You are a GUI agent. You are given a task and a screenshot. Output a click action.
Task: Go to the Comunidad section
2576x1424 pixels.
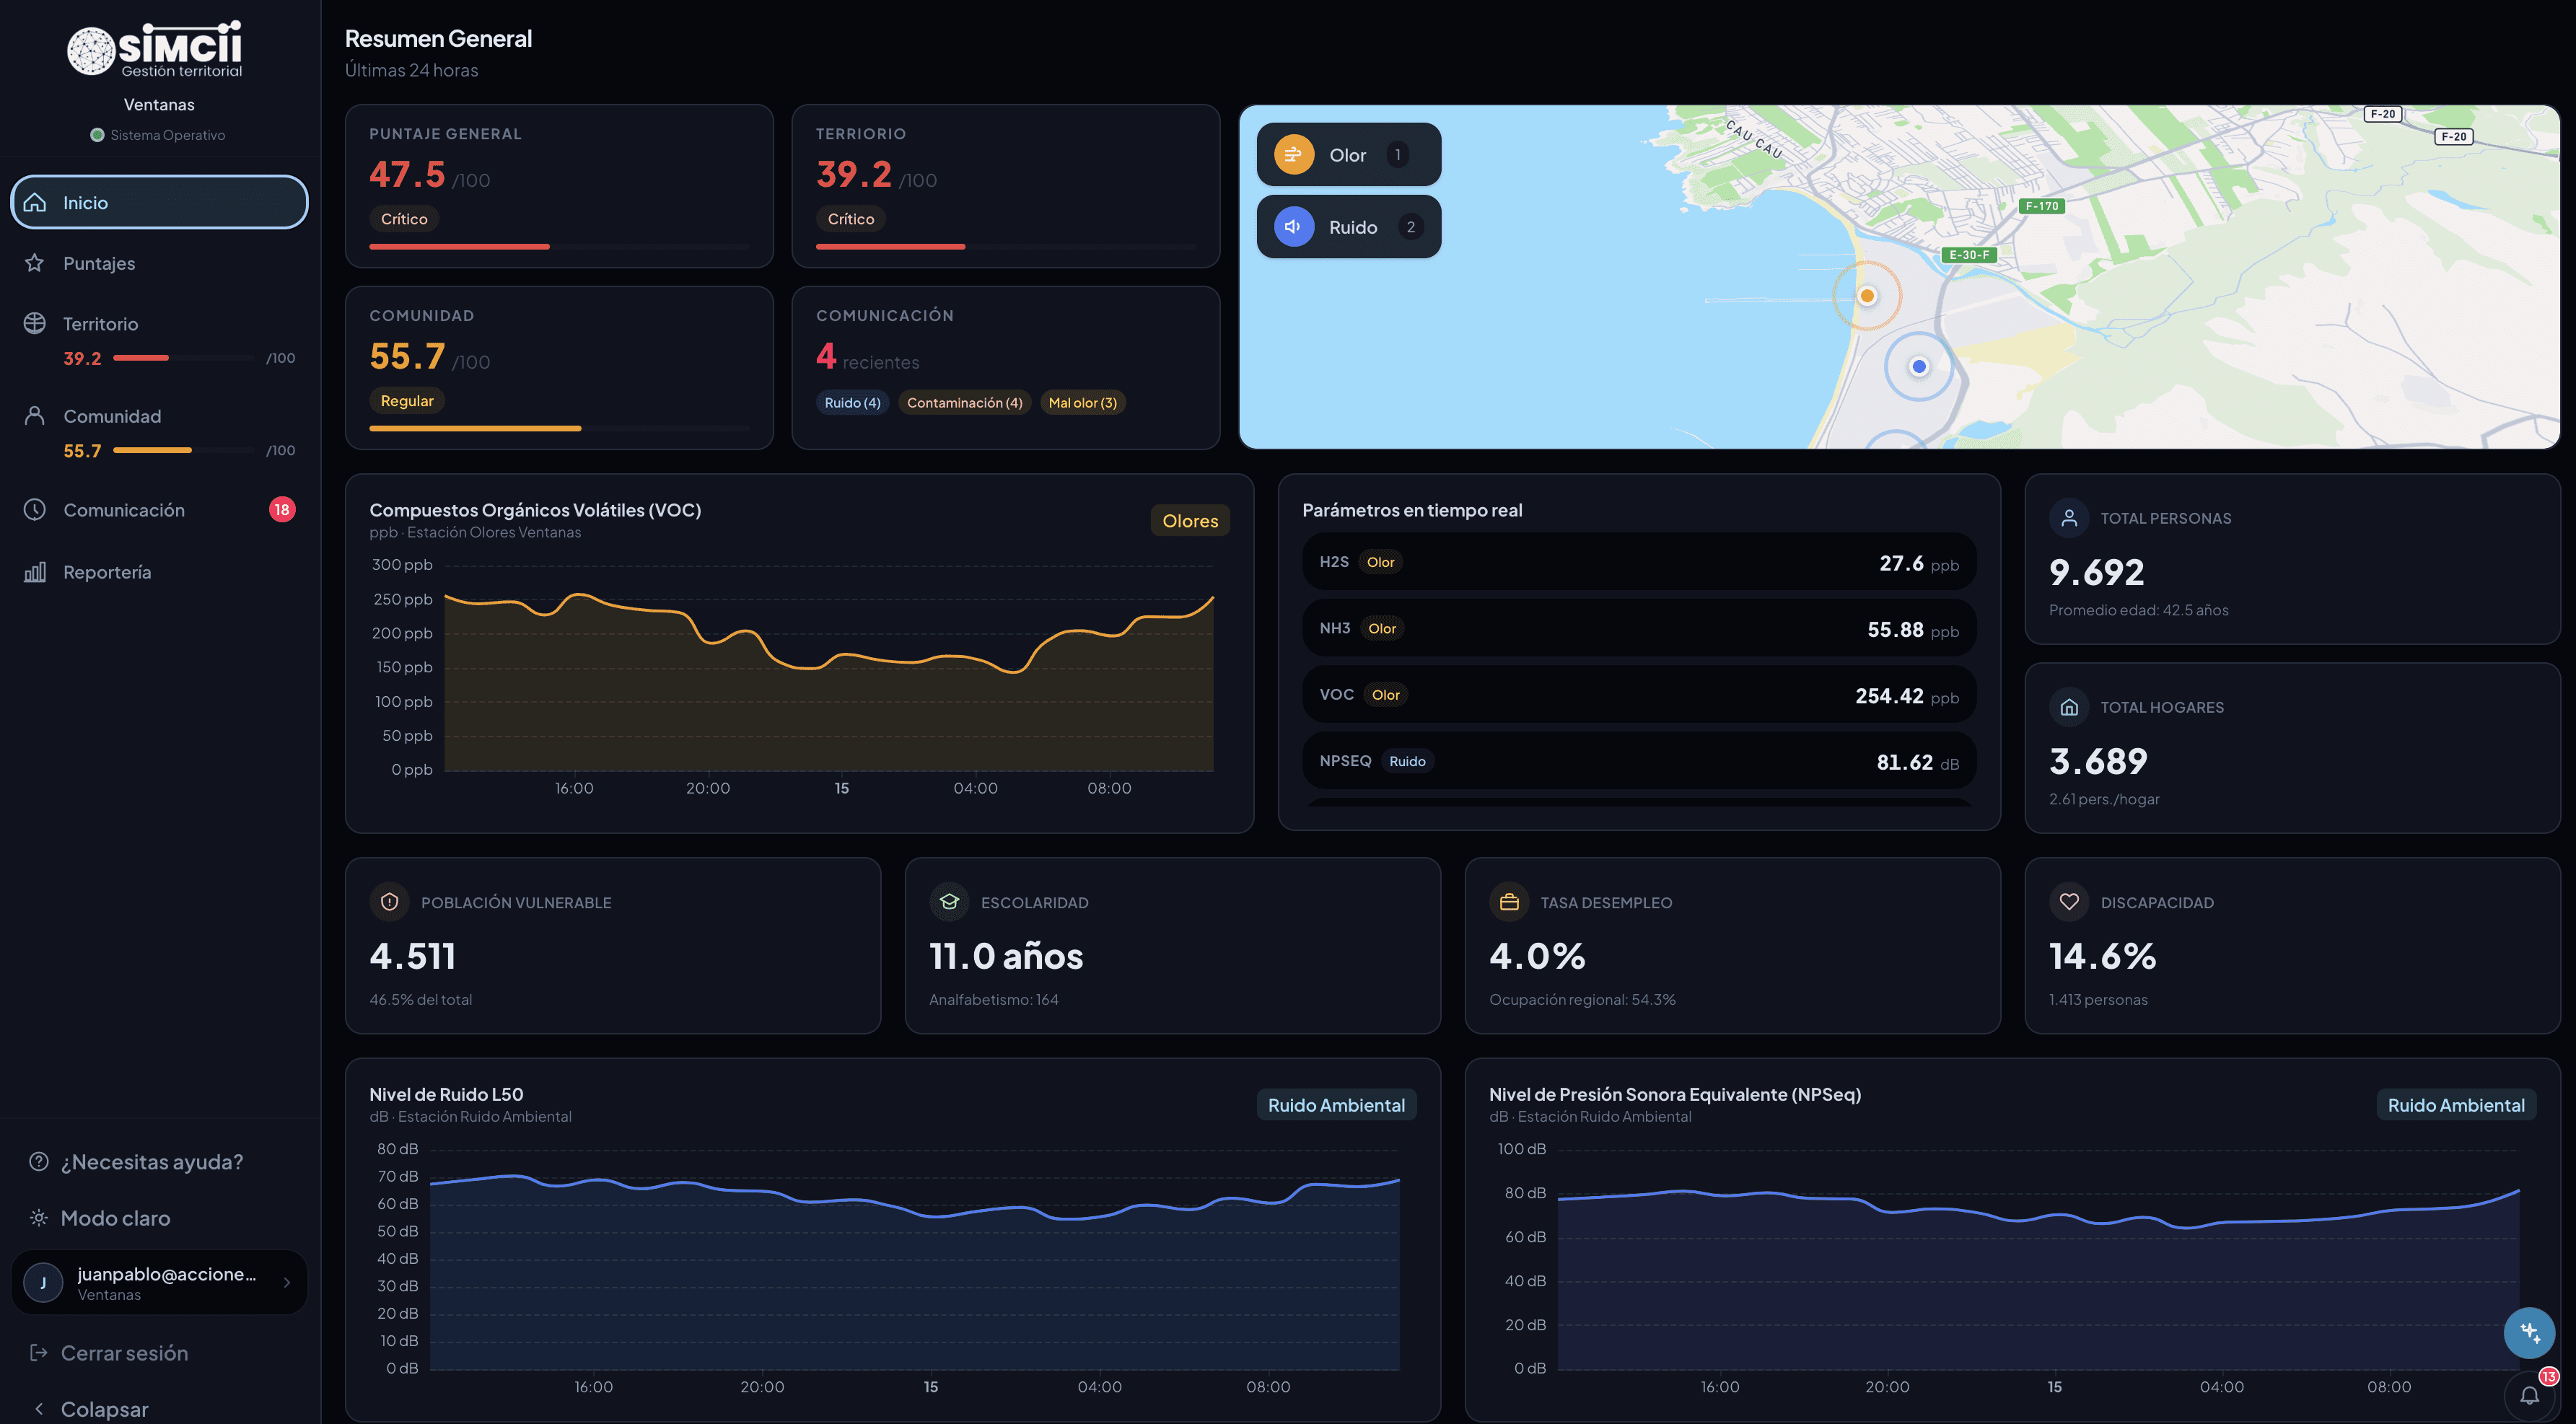pyautogui.click(x=112, y=416)
